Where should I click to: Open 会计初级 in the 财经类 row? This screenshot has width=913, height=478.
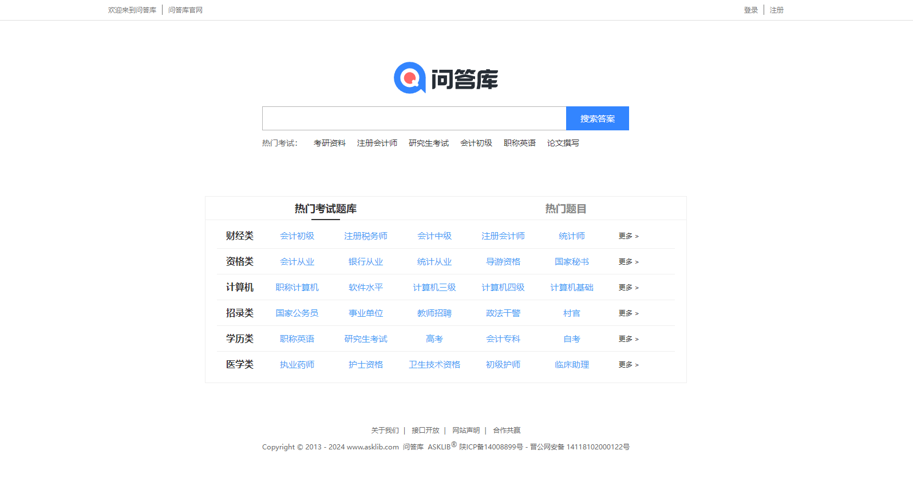[x=297, y=236]
